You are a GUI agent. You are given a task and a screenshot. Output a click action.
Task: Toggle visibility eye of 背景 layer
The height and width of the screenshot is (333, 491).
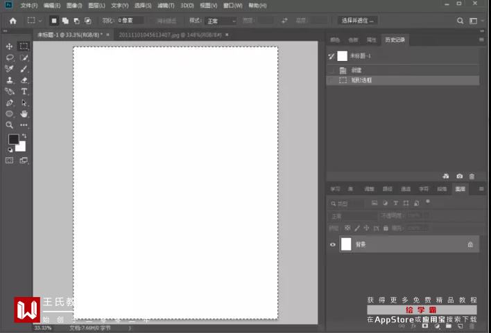[333, 244]
